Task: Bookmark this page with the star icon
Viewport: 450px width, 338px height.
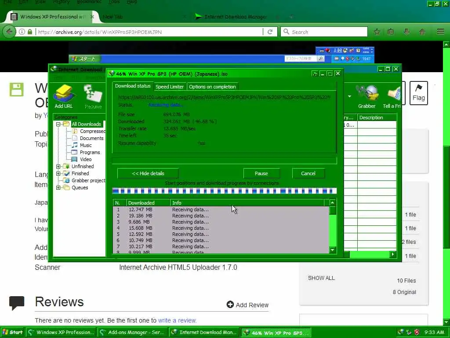Action: coord(377,32)
